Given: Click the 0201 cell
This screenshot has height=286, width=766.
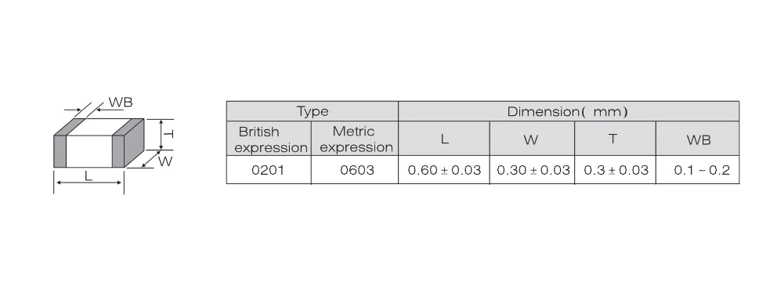Looking at the screenshot, I should pos(269,170).
